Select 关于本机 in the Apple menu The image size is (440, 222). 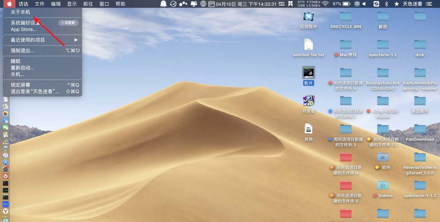[21, 12]
